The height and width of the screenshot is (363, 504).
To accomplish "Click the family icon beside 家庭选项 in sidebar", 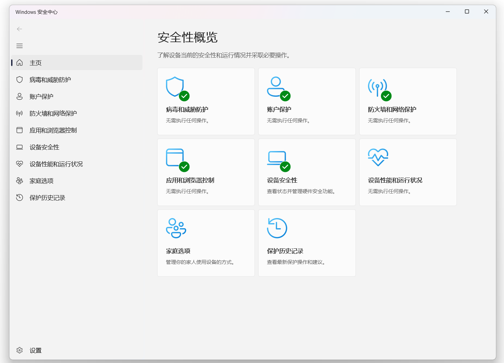I will (20, 181).
